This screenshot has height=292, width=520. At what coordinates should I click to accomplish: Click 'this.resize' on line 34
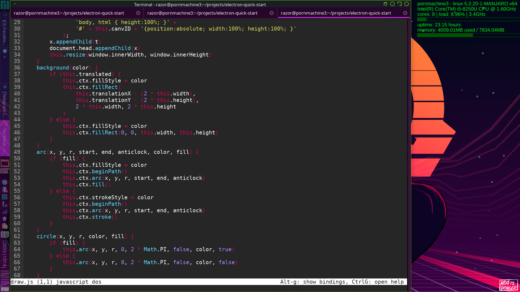tap(67, 55)
